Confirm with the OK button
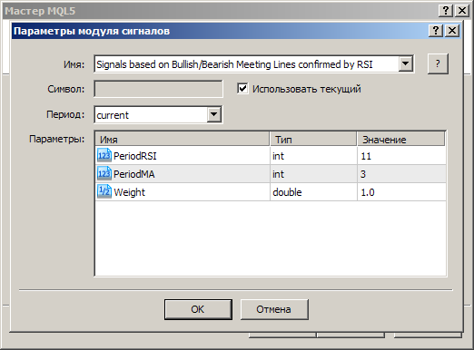Image resolution: width=474 pixels, height=350 pixels. pos(198,309)
